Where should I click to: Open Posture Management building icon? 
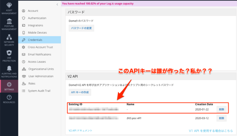pos(9,21)
